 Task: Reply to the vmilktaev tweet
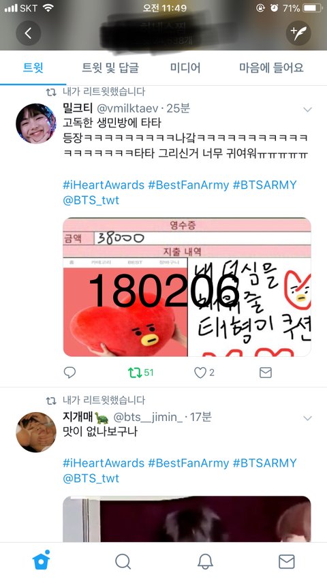click(x=69, y=373)
